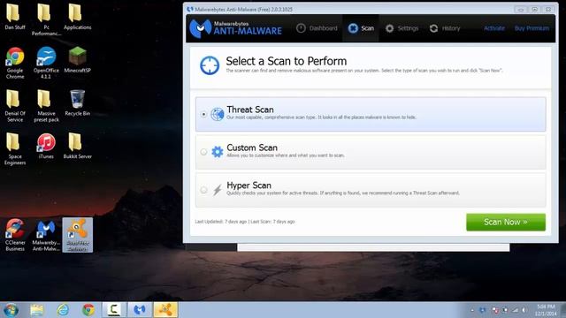Viewport: 566px width, 318px height.
Task: Click the taskbar clock
Action: pos(546,310)
